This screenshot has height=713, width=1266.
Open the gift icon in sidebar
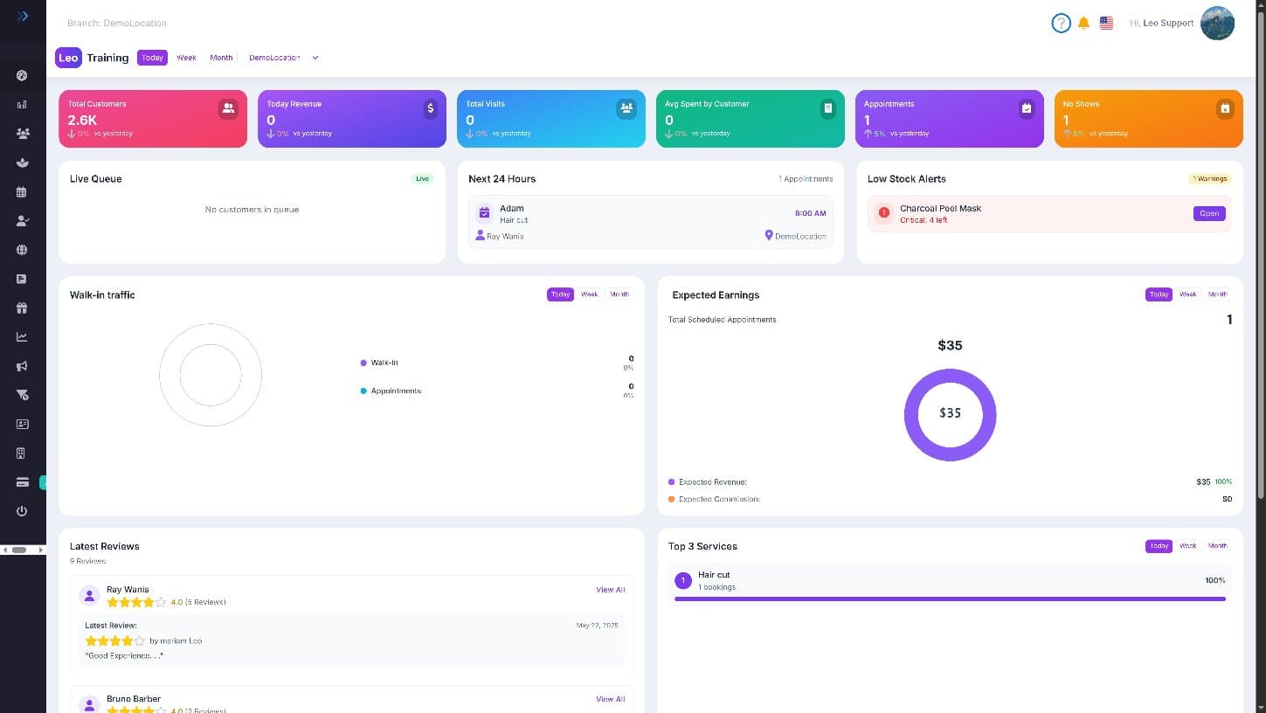[x=22, y=308]
